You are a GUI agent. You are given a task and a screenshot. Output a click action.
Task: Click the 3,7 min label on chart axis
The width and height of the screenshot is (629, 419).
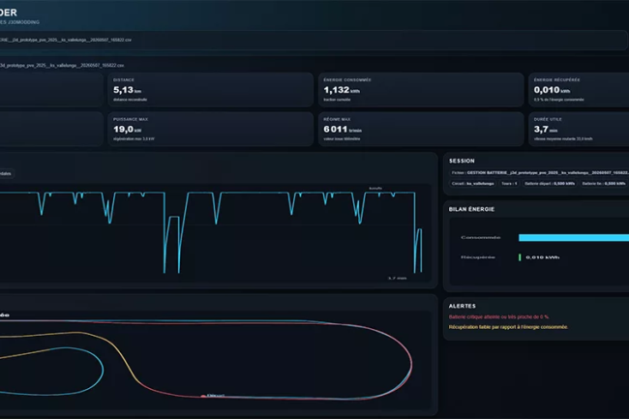(x=397, y=278)
